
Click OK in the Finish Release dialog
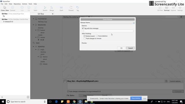point(121,48)
